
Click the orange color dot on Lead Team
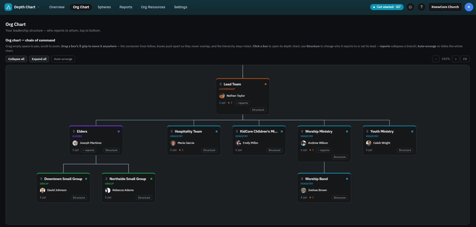point(265,84)
